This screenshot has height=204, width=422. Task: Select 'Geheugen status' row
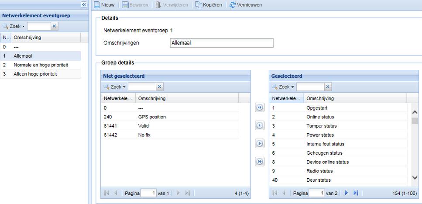(338, 153)
